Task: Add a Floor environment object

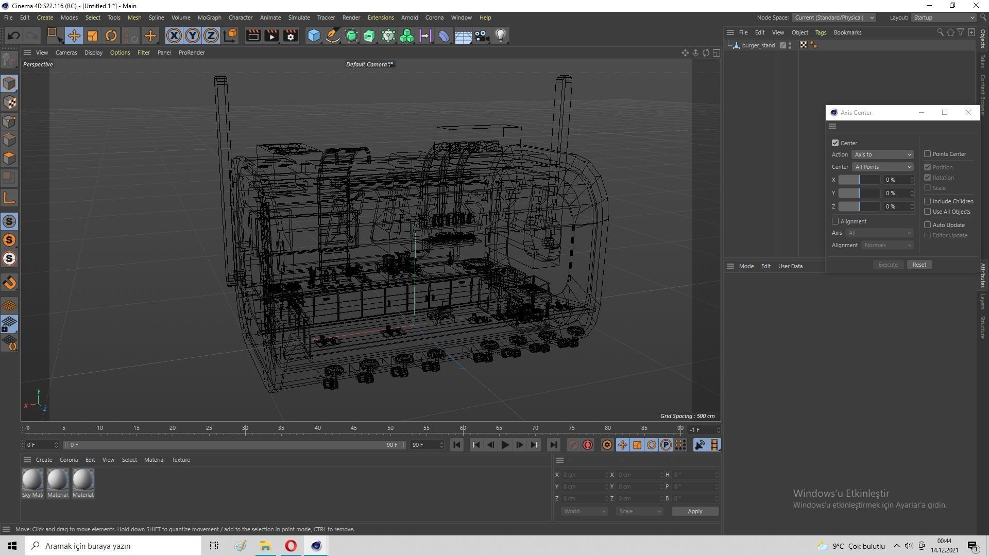Action: coord(463,36)
